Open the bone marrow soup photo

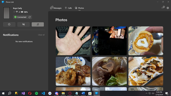pos(109,71)
